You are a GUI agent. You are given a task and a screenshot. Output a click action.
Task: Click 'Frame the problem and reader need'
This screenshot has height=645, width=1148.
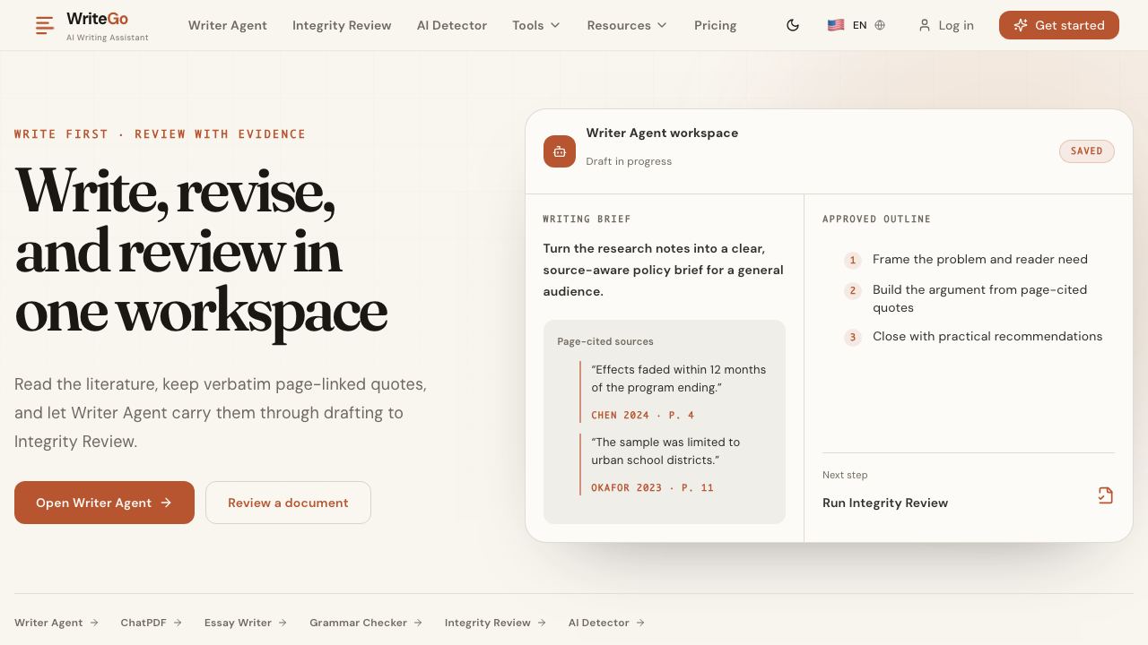[980, 259]
